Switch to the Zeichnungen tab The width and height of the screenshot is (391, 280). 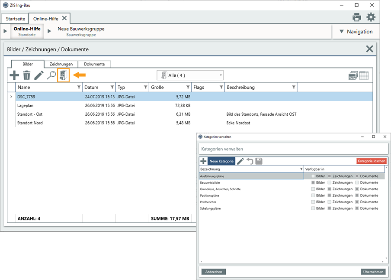tap(61, 64)
